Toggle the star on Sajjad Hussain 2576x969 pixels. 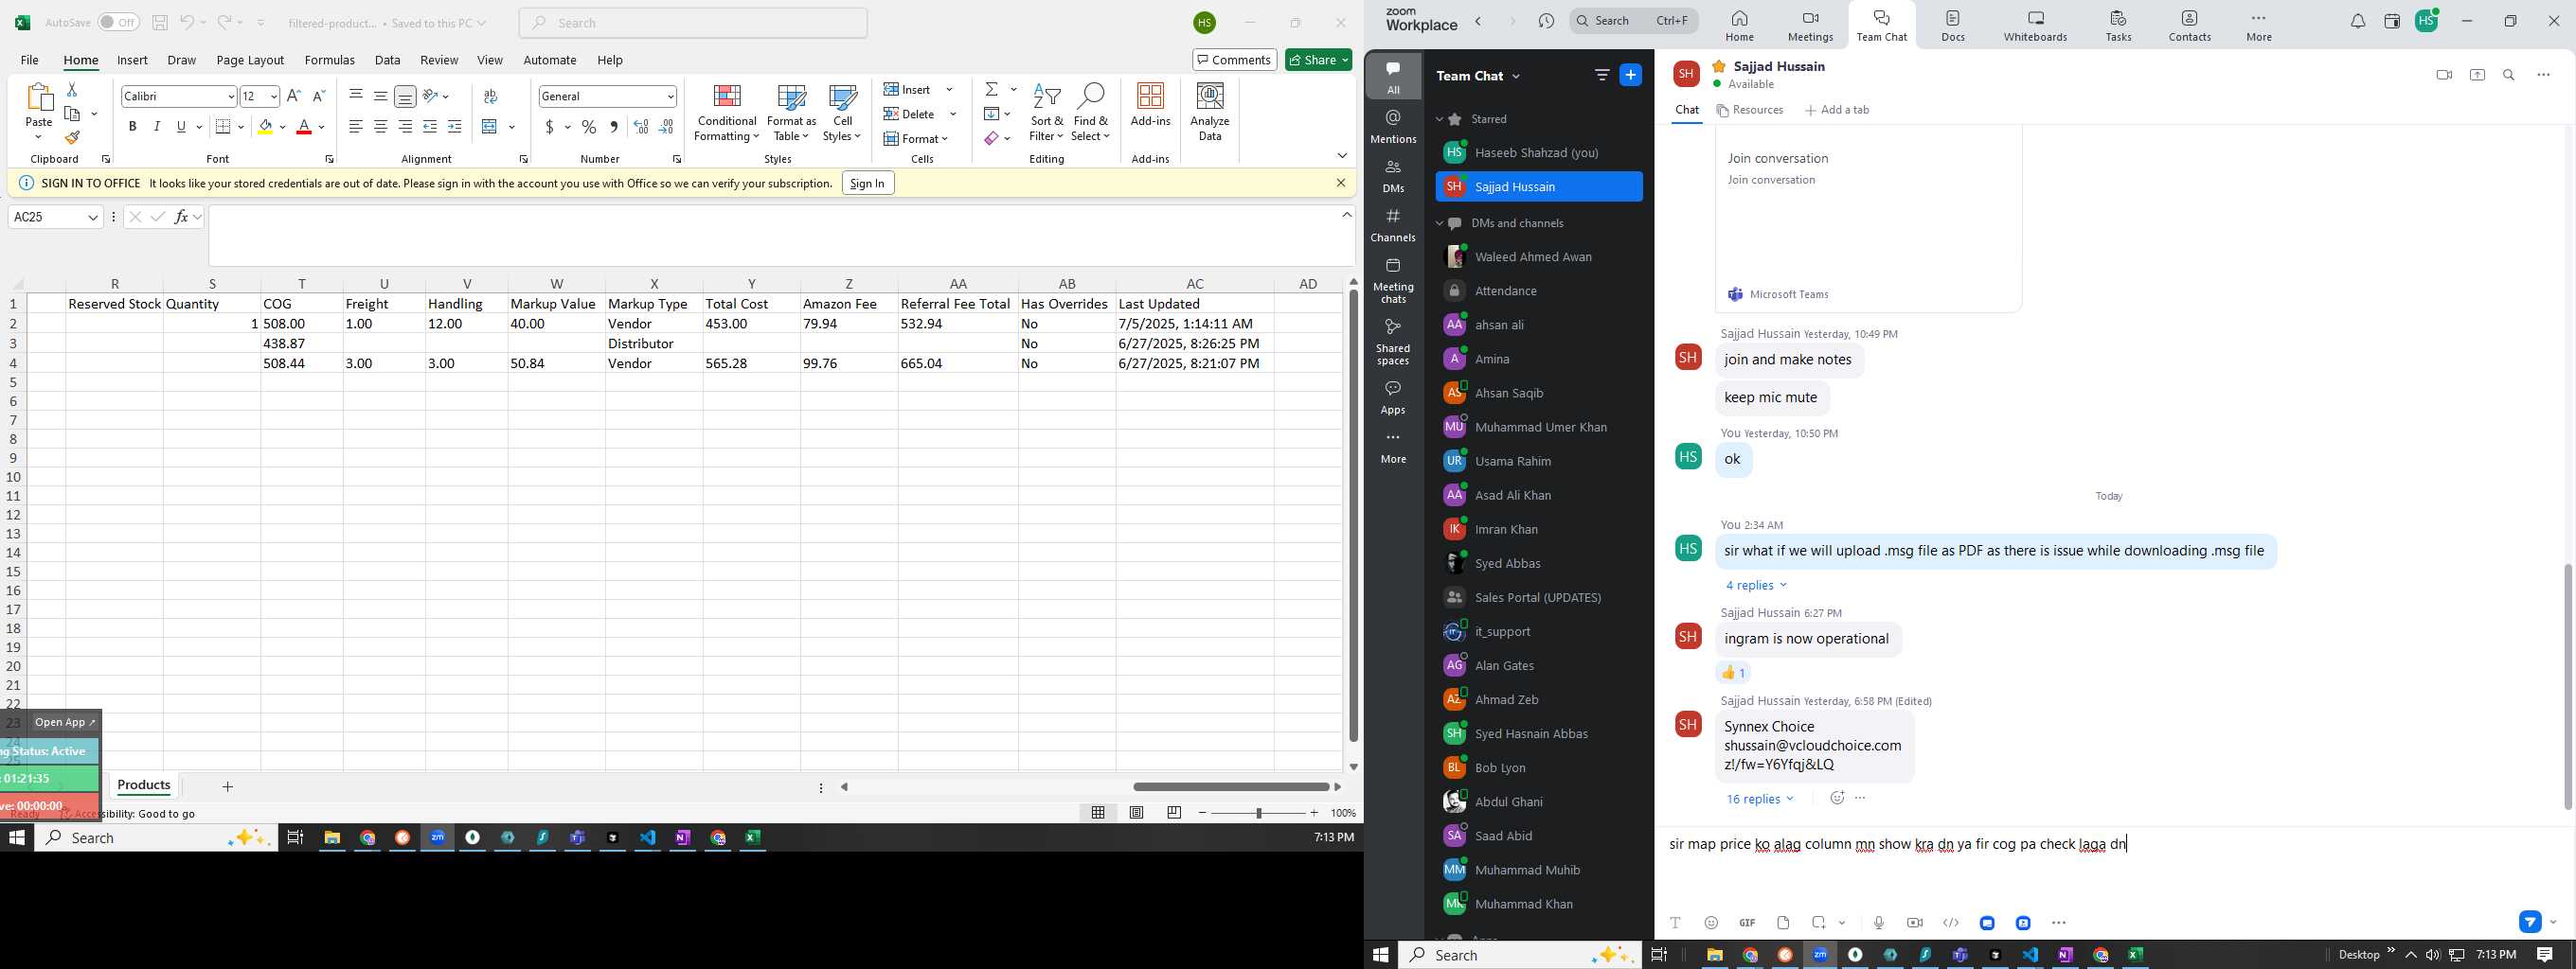[1718, 66]
